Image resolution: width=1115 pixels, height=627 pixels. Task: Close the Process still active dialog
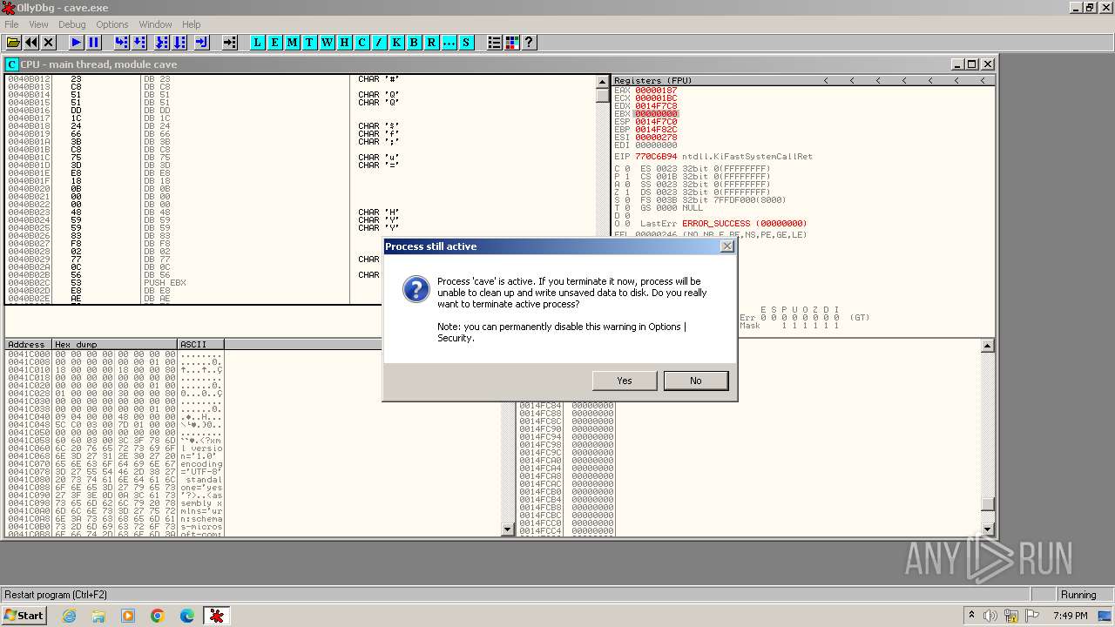pos(727,246)
